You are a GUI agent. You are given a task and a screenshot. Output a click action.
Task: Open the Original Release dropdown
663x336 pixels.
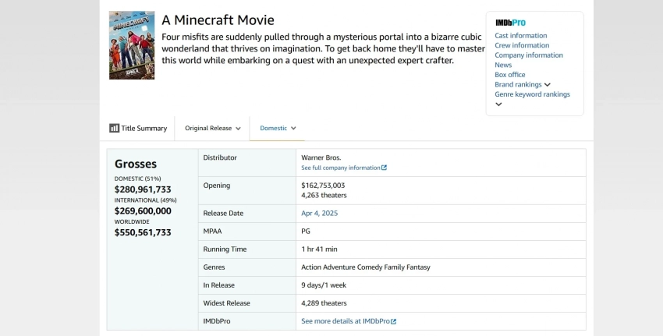(212, 128)
